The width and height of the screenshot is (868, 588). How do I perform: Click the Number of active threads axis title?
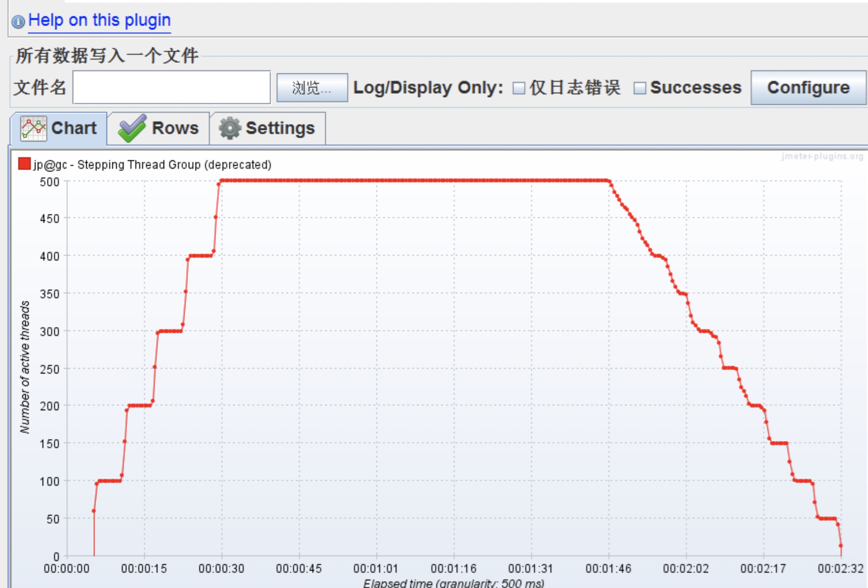click(x=25, y=367)
